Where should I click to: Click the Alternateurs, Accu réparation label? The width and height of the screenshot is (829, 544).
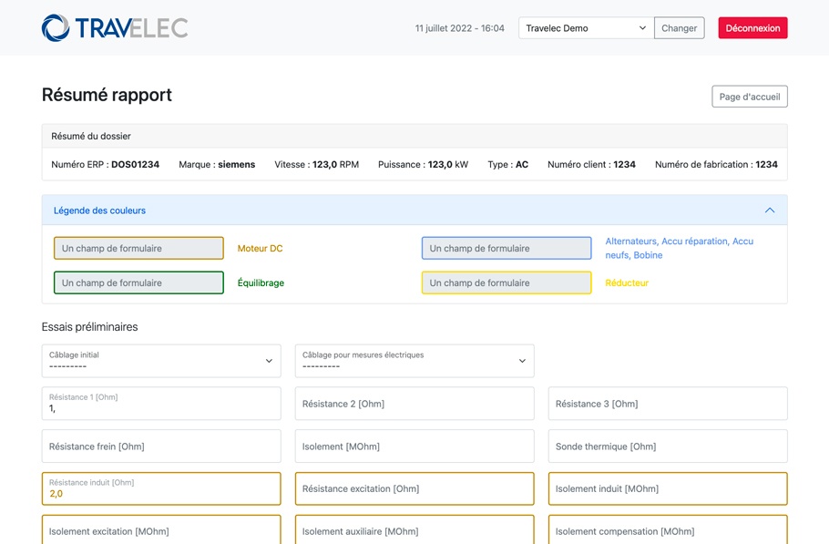tap(680, 248)
